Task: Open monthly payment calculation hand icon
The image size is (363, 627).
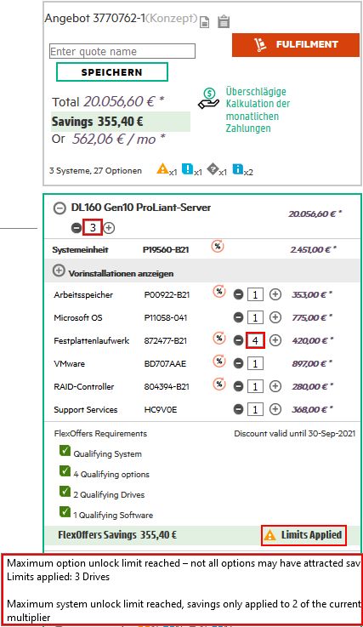Action: coord(208,99)
